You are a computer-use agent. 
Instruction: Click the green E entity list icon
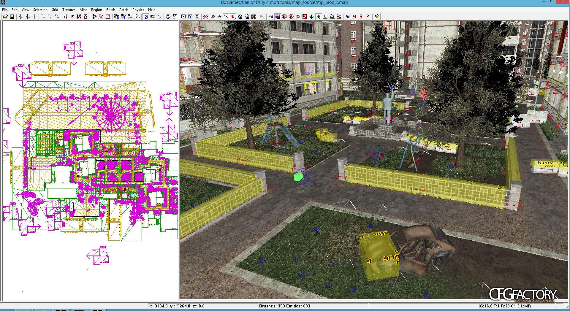[x=271, y=17]
